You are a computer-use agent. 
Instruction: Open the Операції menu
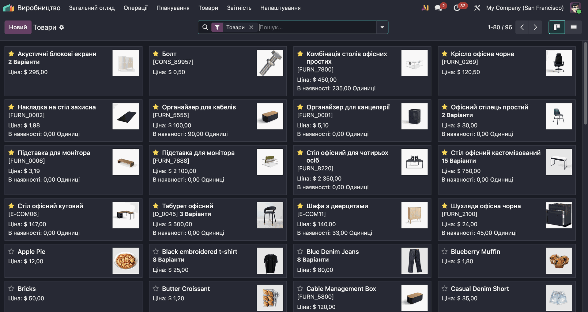click(135, 8)
